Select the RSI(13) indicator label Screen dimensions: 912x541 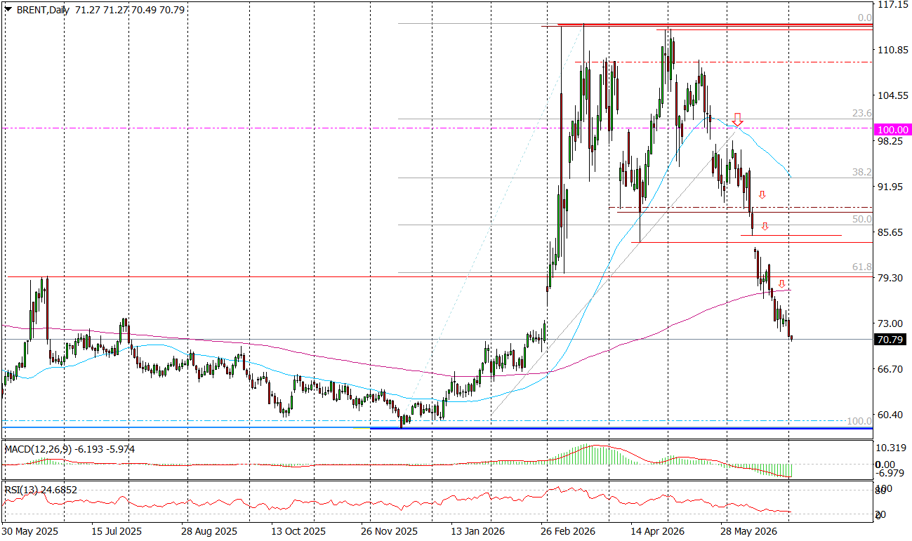(22, 490)
